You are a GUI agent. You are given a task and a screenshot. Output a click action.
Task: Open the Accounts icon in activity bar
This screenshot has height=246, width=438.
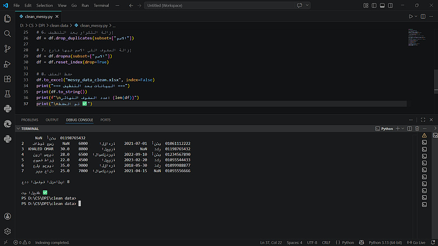7,216
